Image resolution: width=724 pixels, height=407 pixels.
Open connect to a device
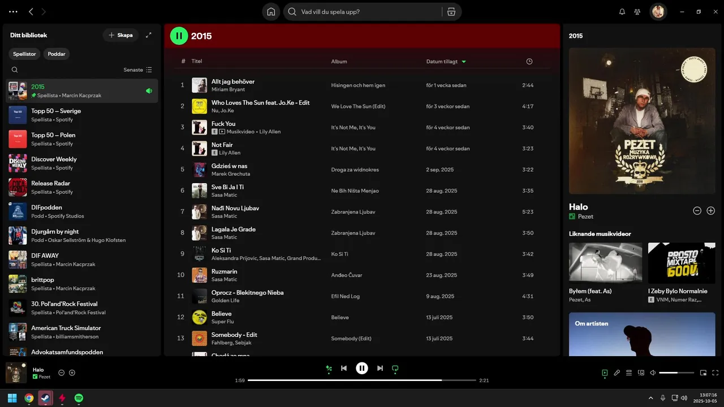[x=641, y=373]
